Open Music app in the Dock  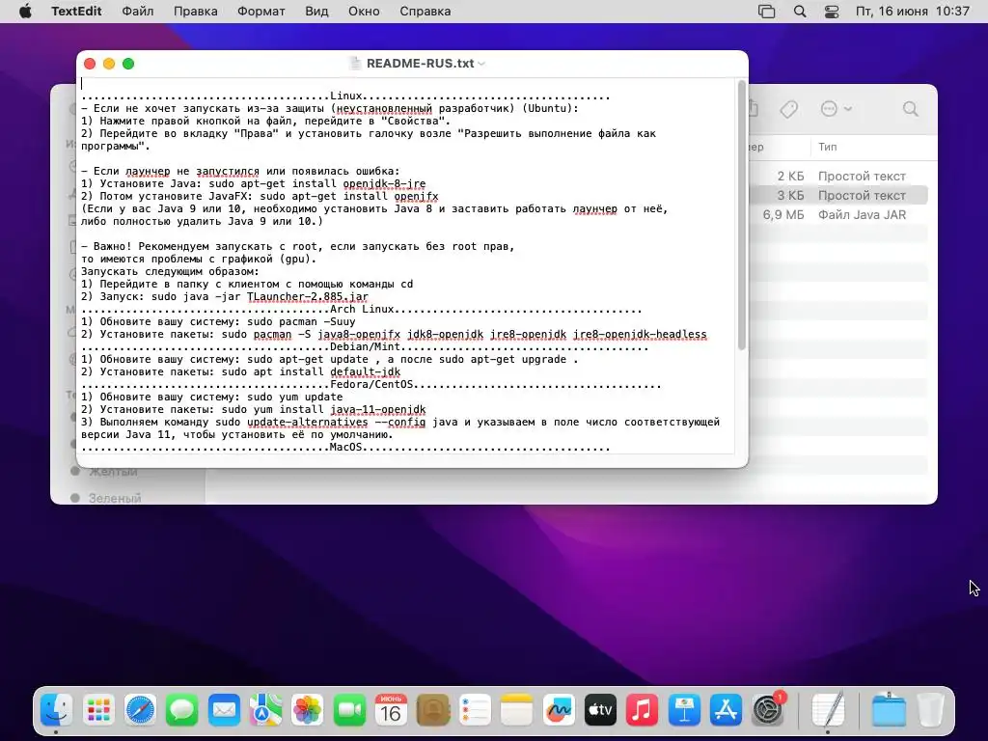642,709
